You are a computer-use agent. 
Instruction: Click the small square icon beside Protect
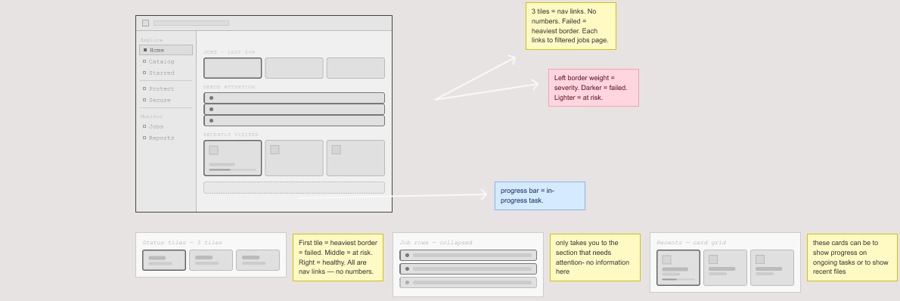144,88
